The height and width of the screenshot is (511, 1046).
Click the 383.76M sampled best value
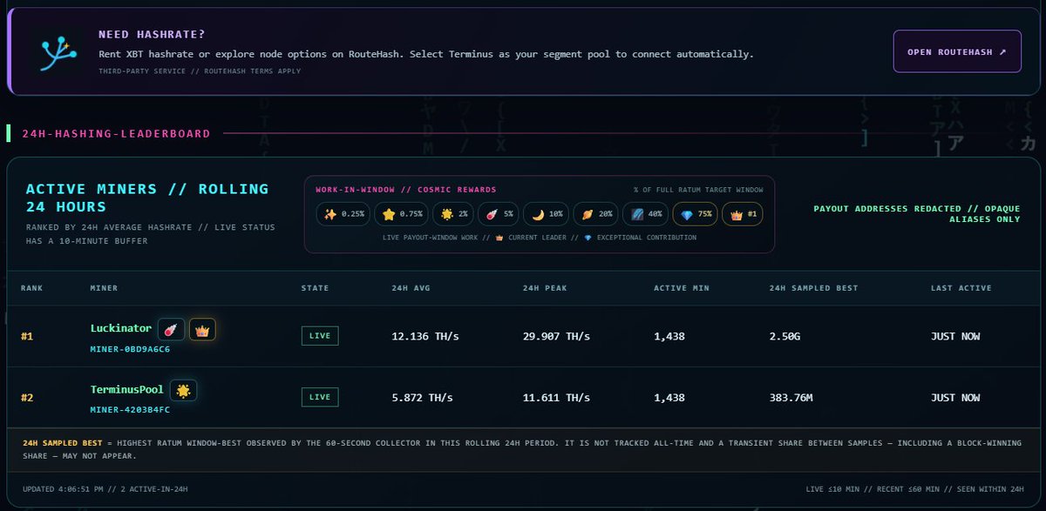click(x=792, y=397)
